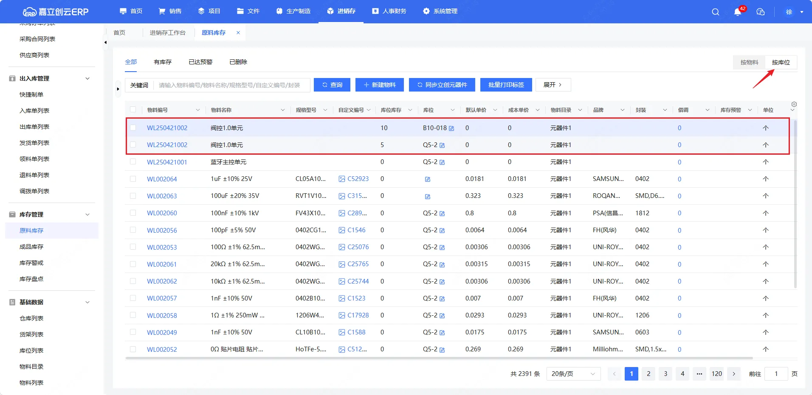812x395 pixels.
Task: Click the 新建物料 button
Action: (x=380, y=85)
